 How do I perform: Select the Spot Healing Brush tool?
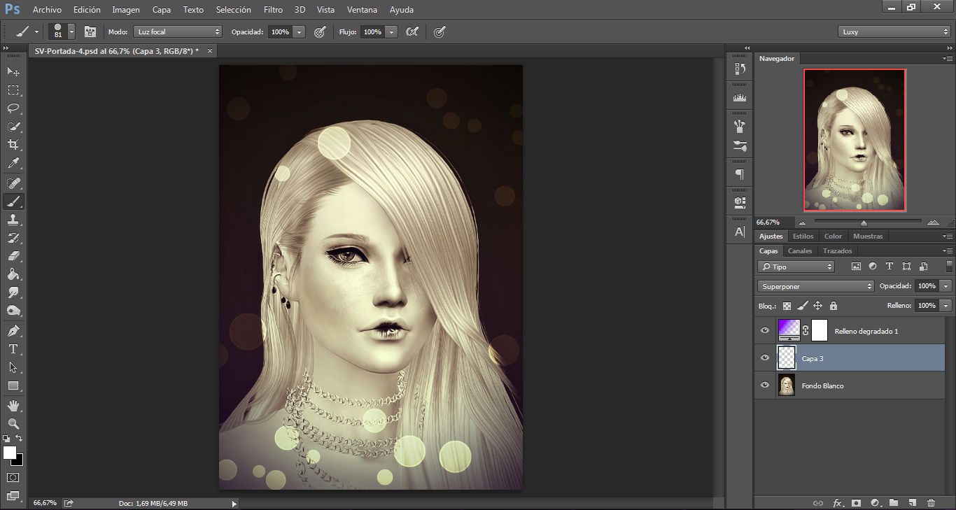tap(13, 183)
